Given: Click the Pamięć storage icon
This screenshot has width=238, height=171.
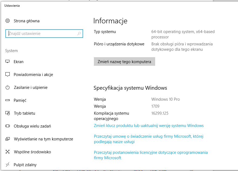Looking at the screenshot, I should [x=8, y=100].
